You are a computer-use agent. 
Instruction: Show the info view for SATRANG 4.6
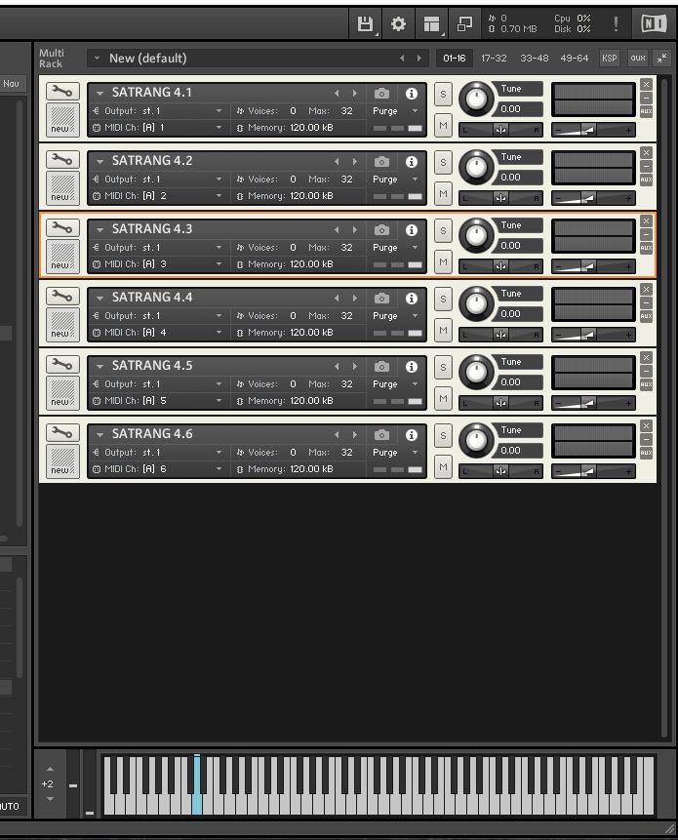coord(412,435)
